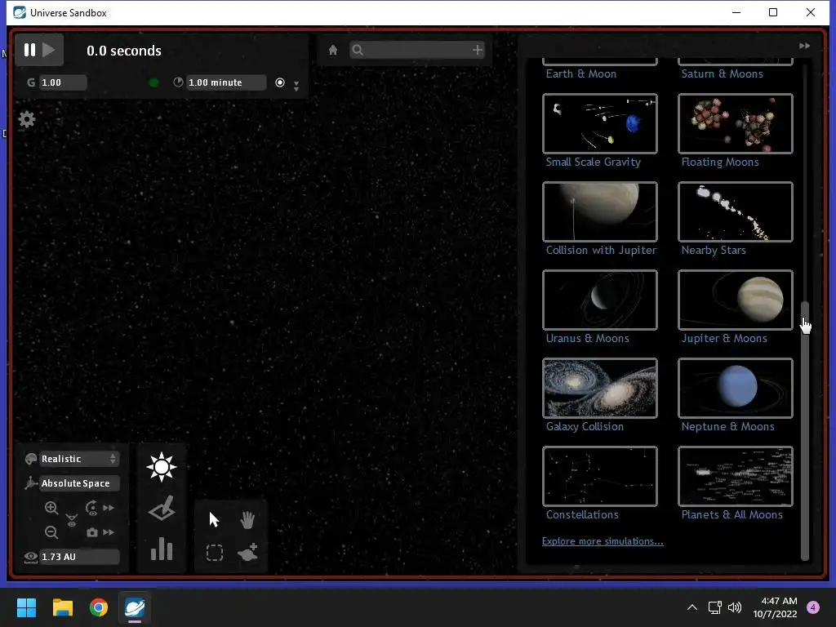The height and width of the screenshot is (627, 836).
Task: Edit the 1.73 AU distance field
Action: click(x=79, y=557)
